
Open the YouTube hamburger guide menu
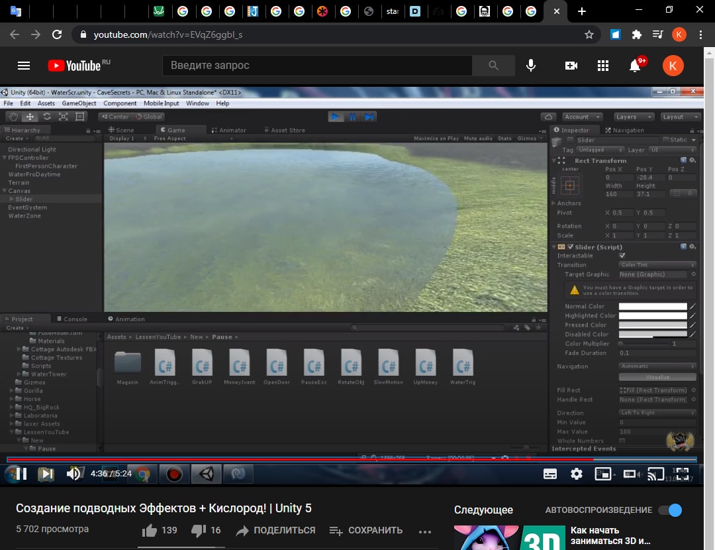tap(24, 66)
